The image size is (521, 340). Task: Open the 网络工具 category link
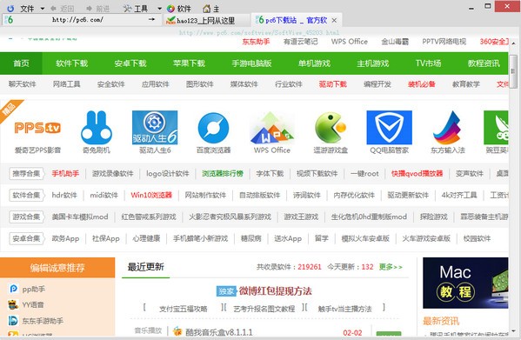66,84
